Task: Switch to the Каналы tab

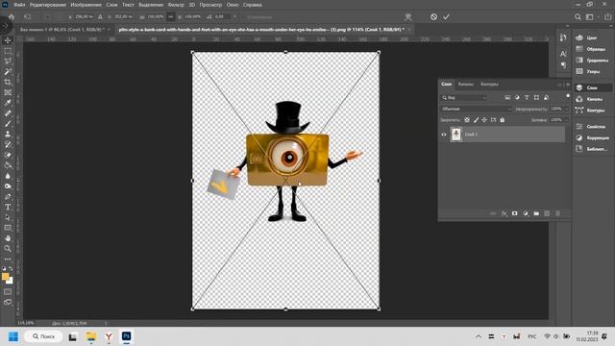Action: (x=465, y=85)
